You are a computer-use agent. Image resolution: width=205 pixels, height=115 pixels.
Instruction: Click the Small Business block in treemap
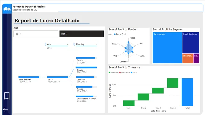click(191, 43)
